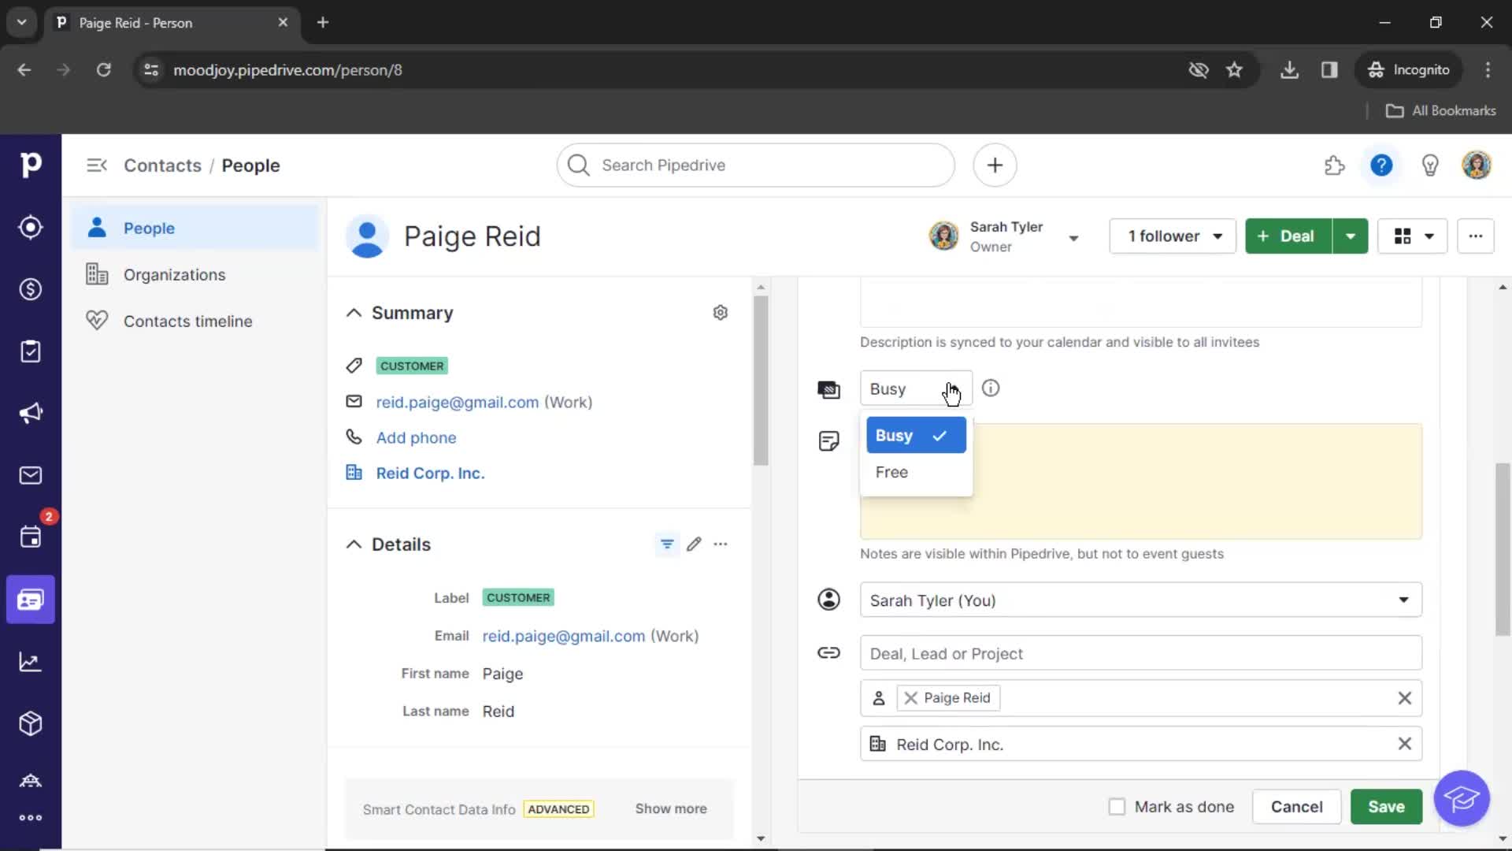Image resolution: width=1512 pixels, height=851 pixels.
Task: Open the browser downloads icon
Action: pos(1289,70)
